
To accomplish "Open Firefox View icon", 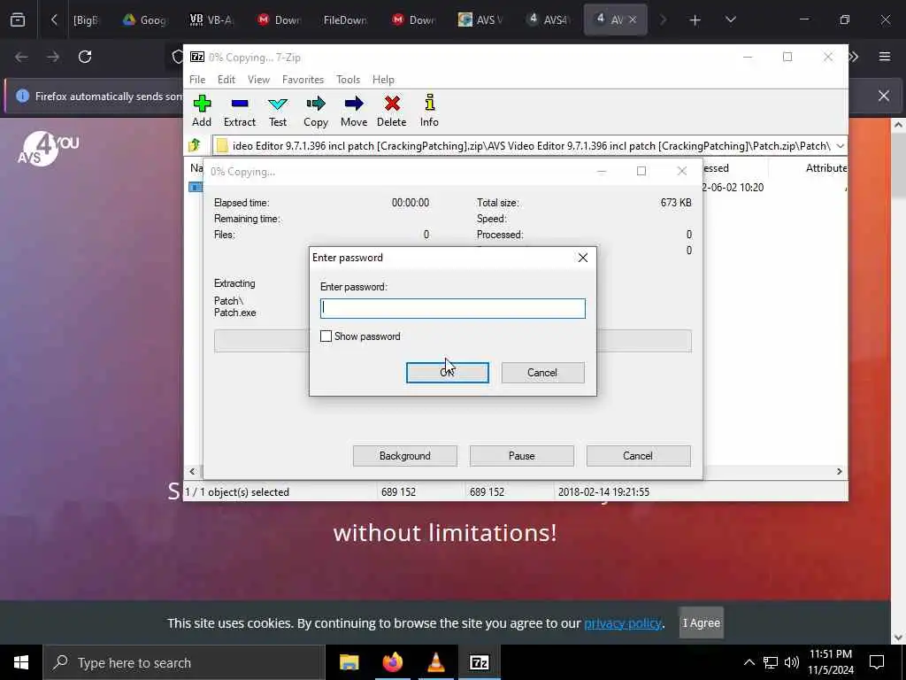I will pos(18,20).
